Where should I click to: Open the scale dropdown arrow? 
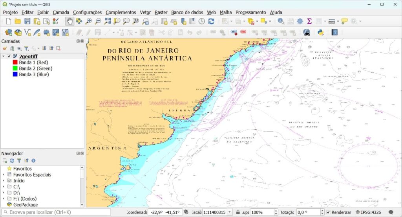[x=230, y=212]
